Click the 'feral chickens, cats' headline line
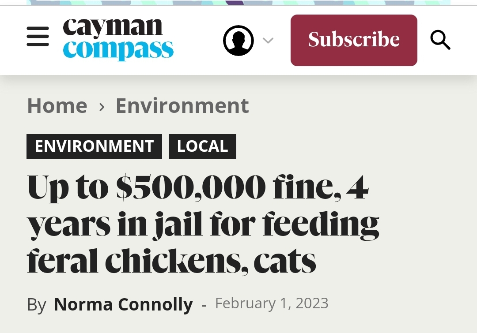The width and height of the screenshot is (477, 333). coord(171,261)
